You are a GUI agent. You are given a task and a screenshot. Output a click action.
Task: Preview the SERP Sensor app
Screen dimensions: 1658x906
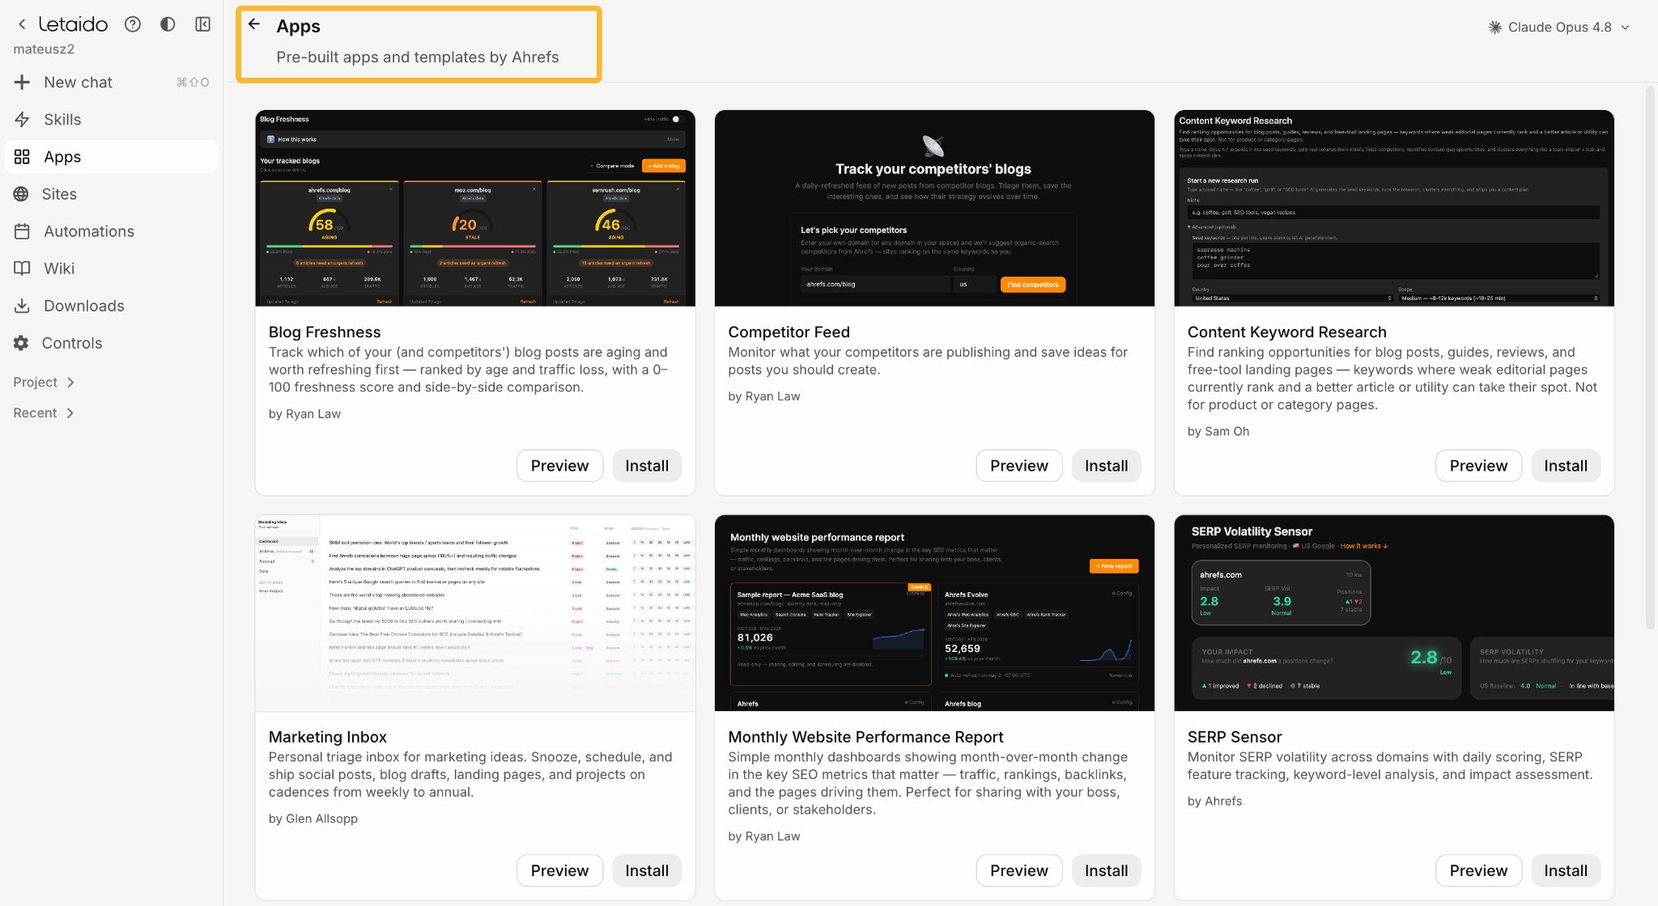tap(1478, 870)
